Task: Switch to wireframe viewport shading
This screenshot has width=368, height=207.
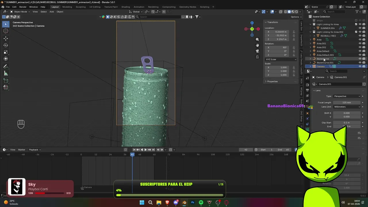Action: tap(285, 12)
